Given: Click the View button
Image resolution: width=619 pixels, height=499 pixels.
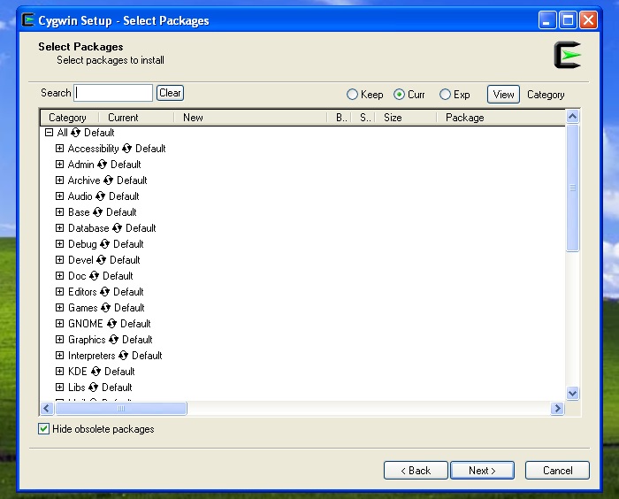Looking at the screenshot, I should point(503,95).
